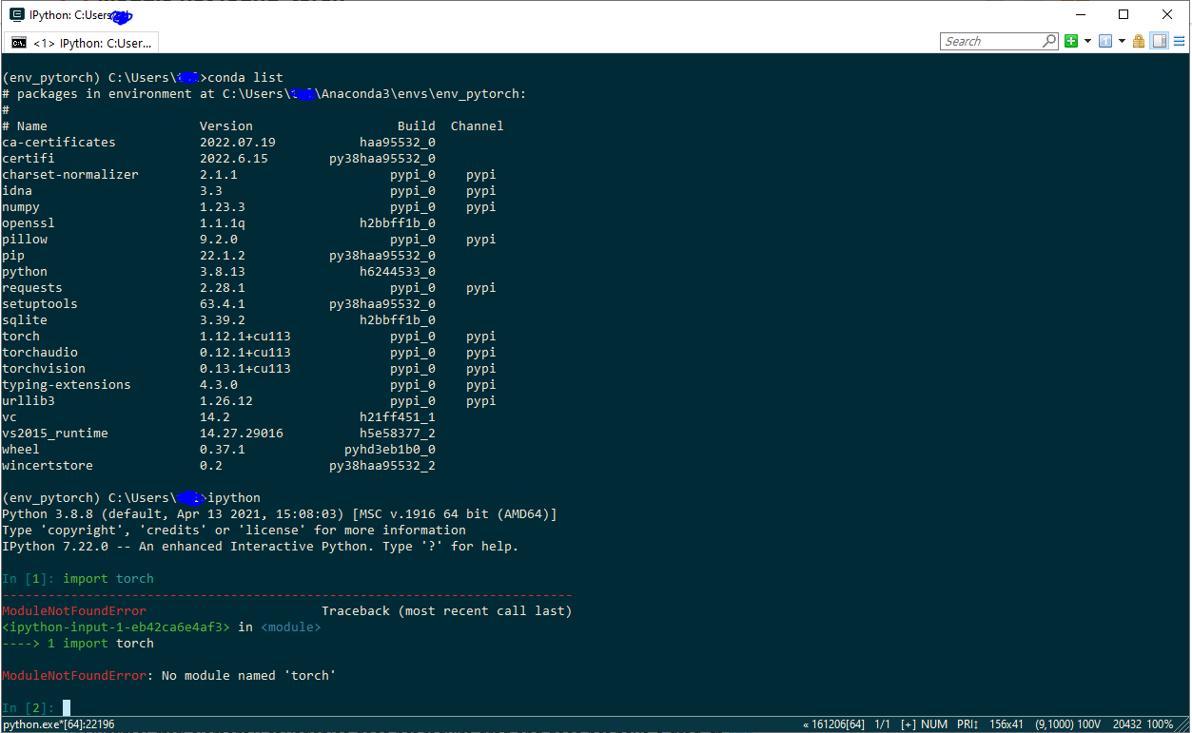Open the hamburger system menu icon
Viewport: 1192px width, 733px height.
coord(1180,41)
